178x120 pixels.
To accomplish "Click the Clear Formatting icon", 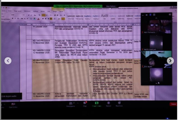I will coord(39,15).
